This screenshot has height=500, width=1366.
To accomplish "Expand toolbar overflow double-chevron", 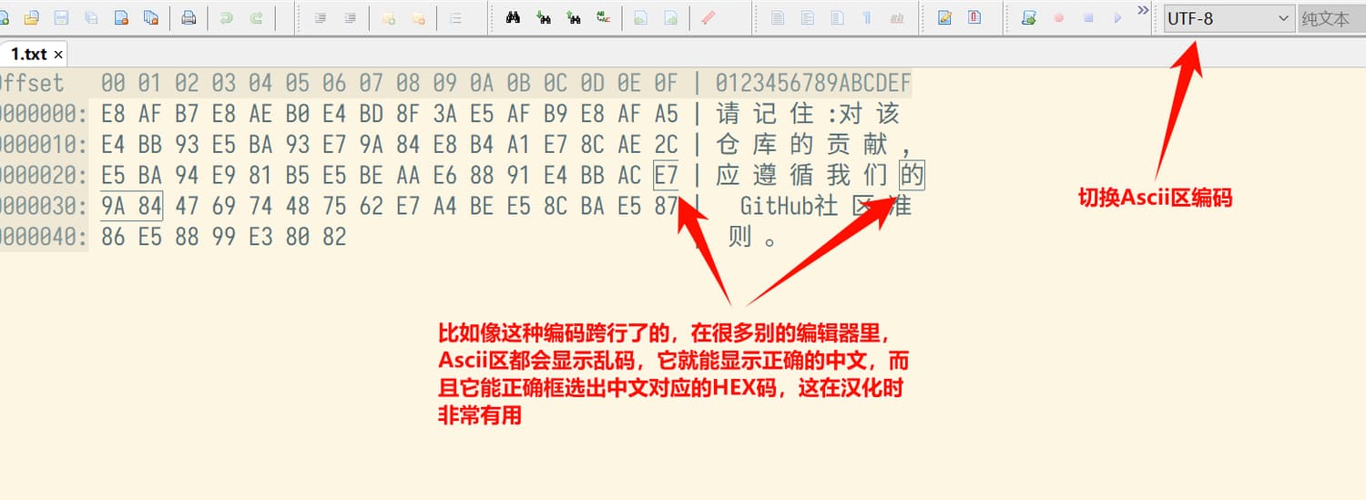I will (x=1144, y=10).
